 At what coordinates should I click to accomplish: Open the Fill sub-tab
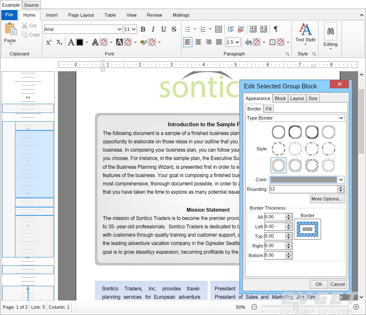pos(269,109)
